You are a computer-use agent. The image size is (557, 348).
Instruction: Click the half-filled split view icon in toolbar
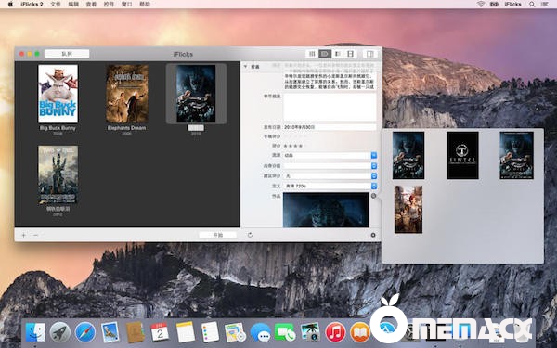click(x=338, y=54)
